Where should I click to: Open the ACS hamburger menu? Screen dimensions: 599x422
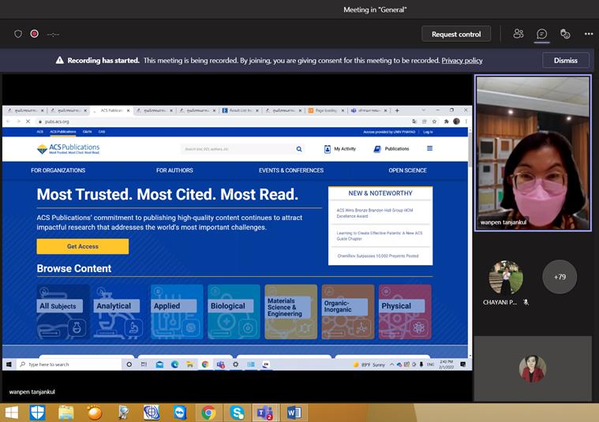[430, 148]
